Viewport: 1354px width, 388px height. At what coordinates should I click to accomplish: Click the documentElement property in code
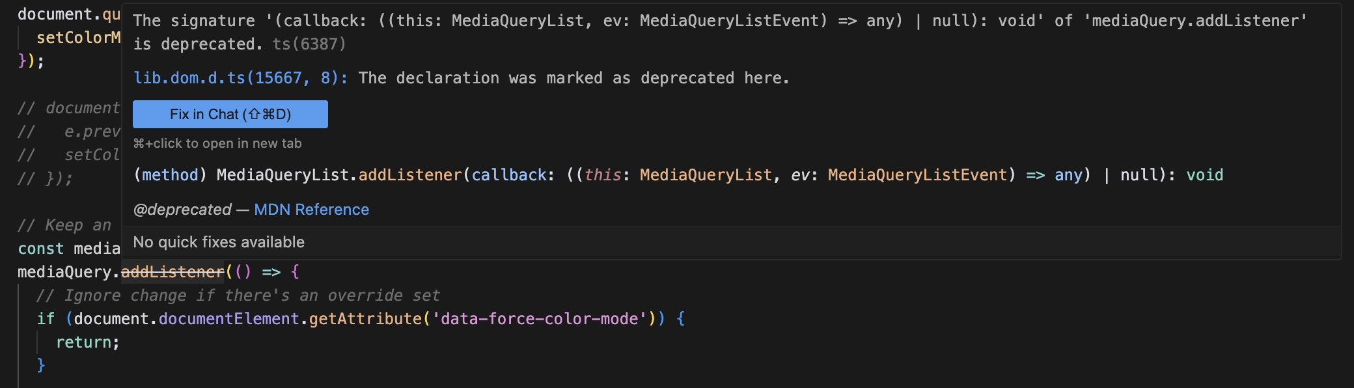228,318
